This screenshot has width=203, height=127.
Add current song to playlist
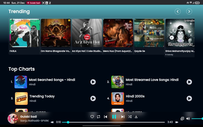pos(182,119)
